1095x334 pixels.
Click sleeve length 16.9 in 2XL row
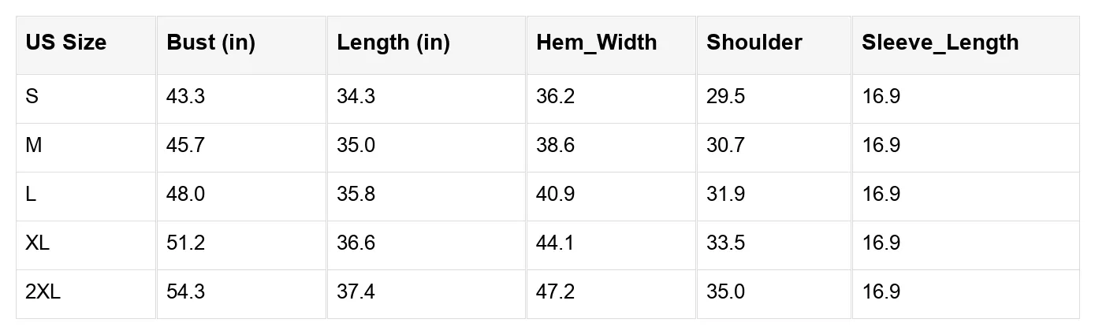(881, 292)
